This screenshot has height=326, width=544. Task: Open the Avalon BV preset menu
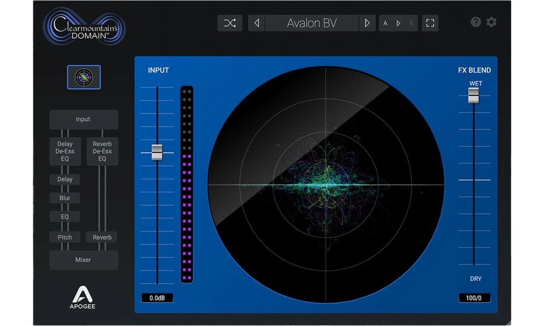tap(311, 23)
